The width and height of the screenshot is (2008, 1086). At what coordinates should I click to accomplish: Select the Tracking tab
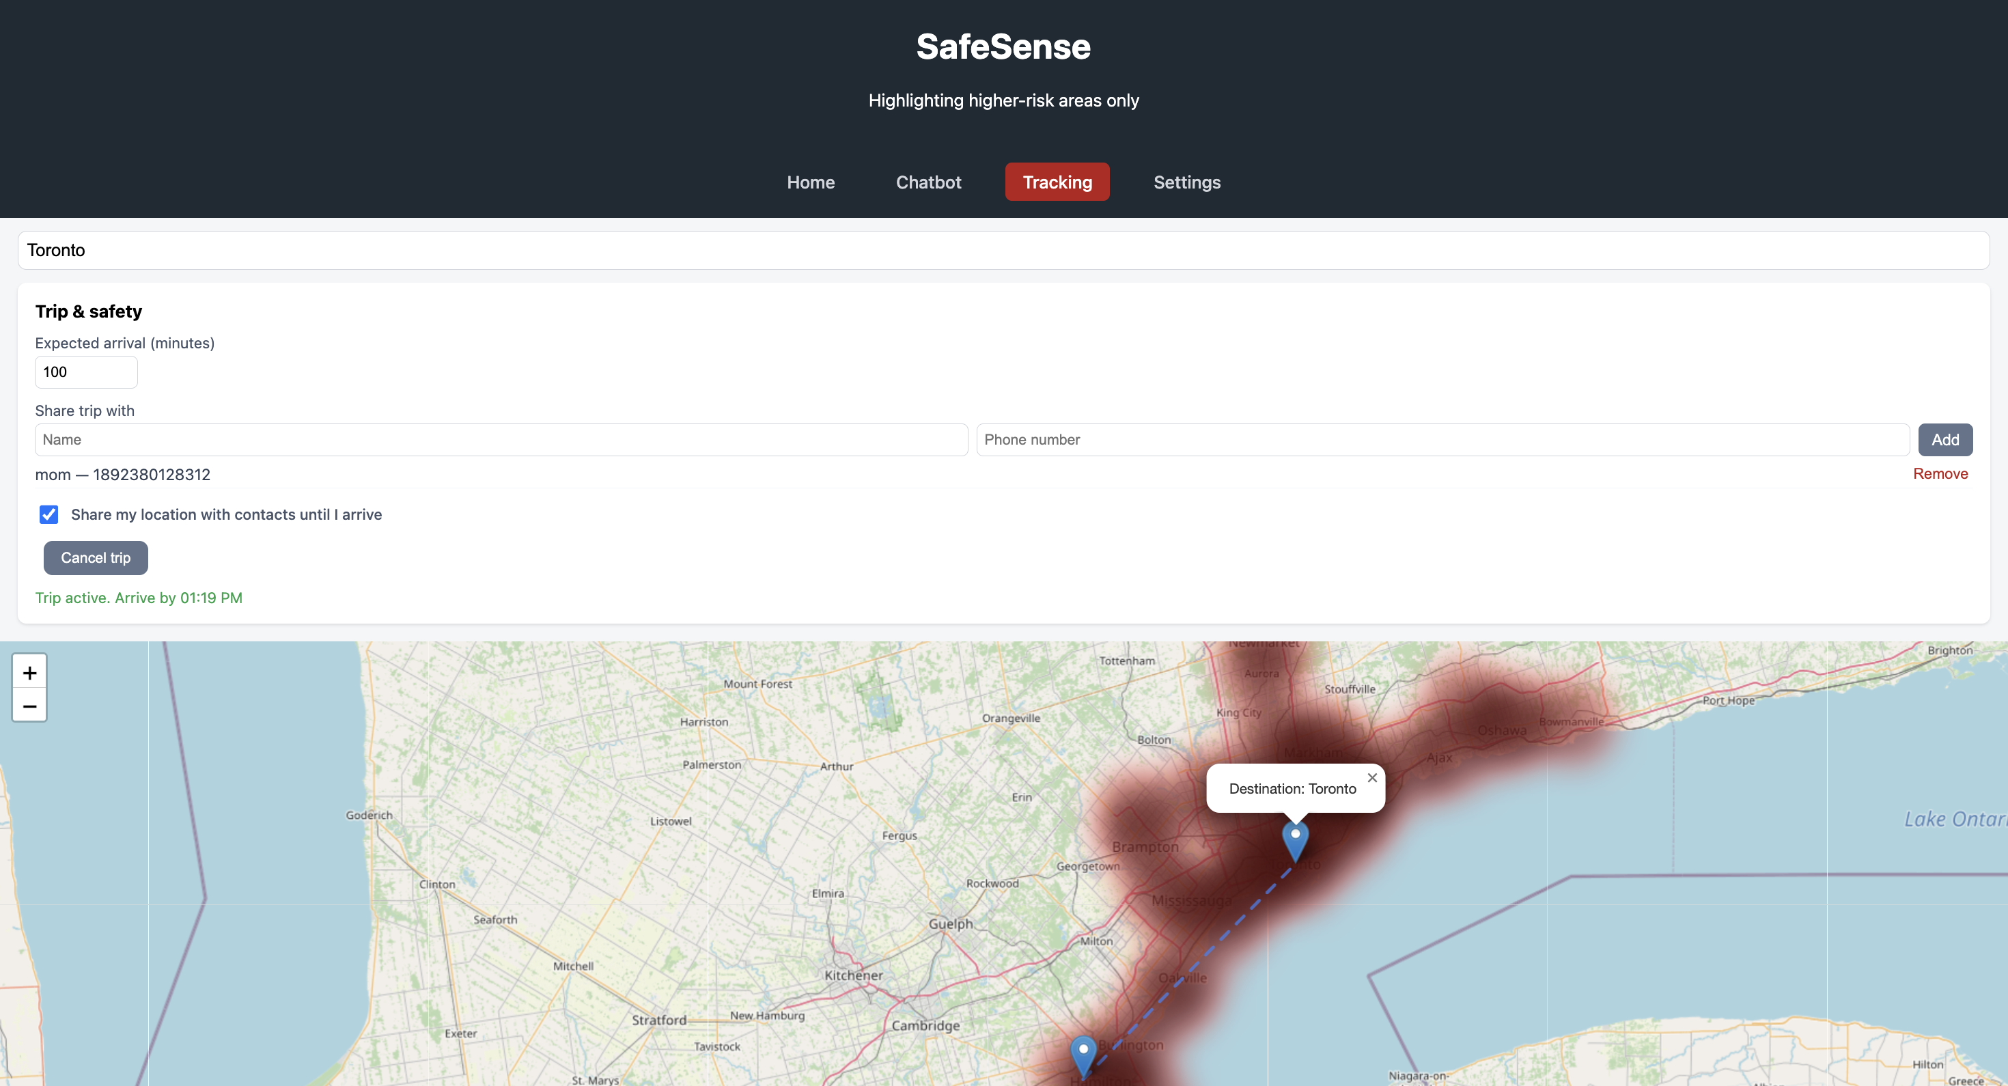coord(1057,182)
